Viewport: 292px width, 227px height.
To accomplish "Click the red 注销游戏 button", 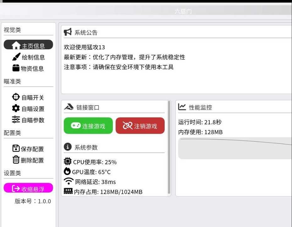I will [140, 126].
